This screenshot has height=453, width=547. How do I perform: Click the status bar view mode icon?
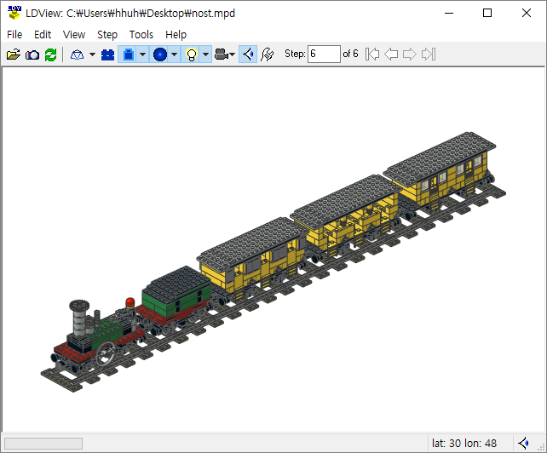[x=524, y=444]
